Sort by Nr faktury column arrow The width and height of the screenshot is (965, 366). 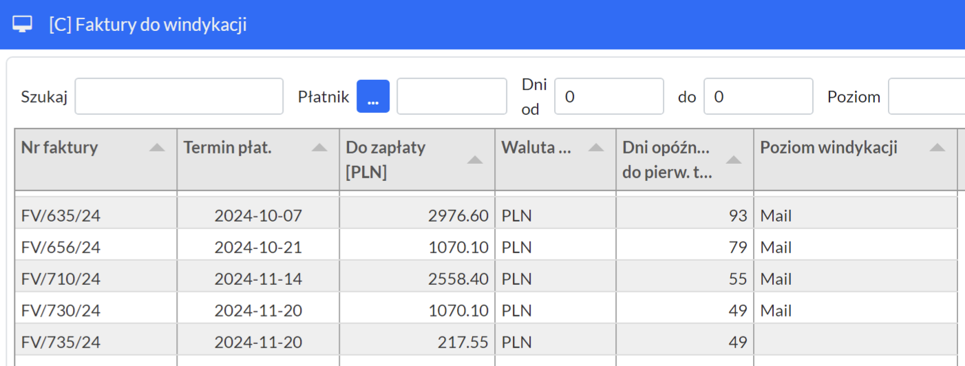point(158,147)
